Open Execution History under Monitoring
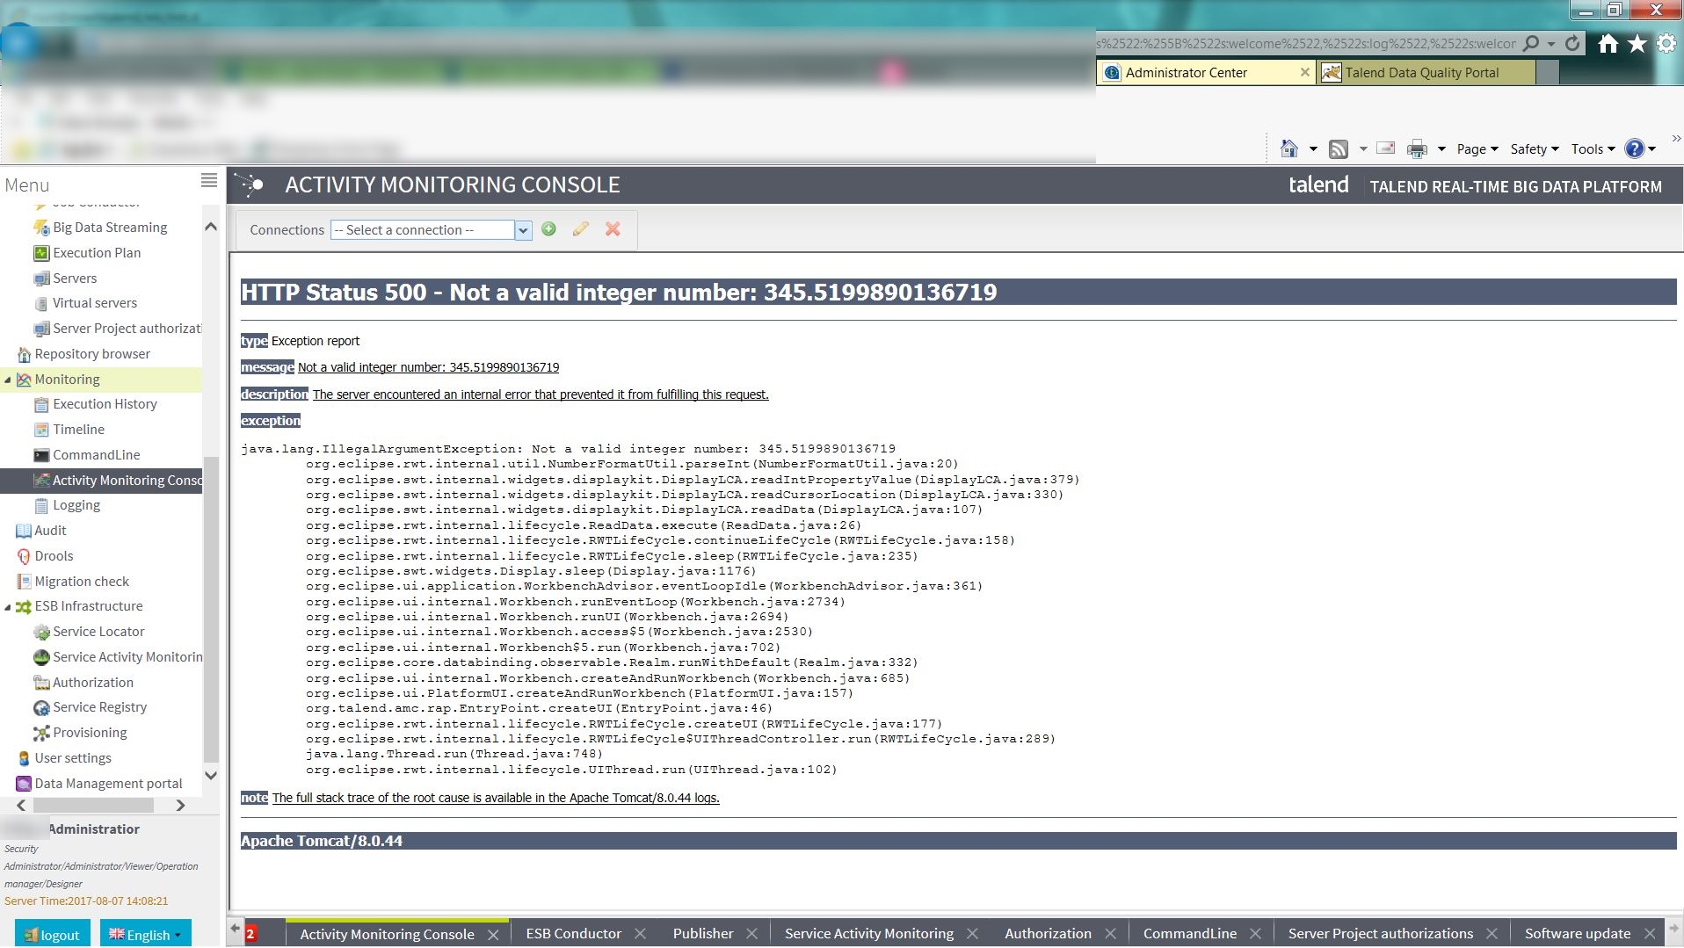Image resolution: width=1684 pixels, height=948 pixels. point(105,403)
